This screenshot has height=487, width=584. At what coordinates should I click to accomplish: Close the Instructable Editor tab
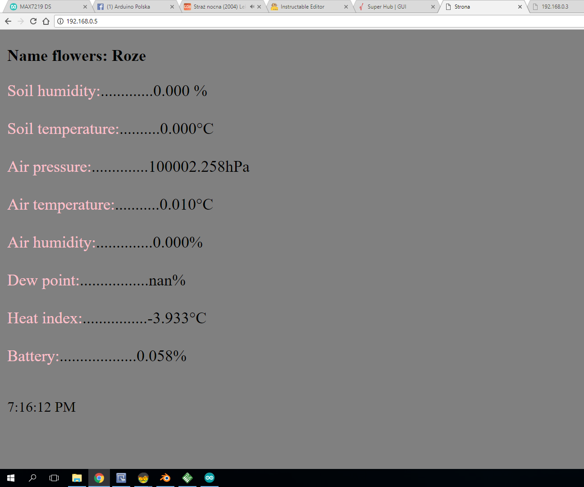point(346,7)
